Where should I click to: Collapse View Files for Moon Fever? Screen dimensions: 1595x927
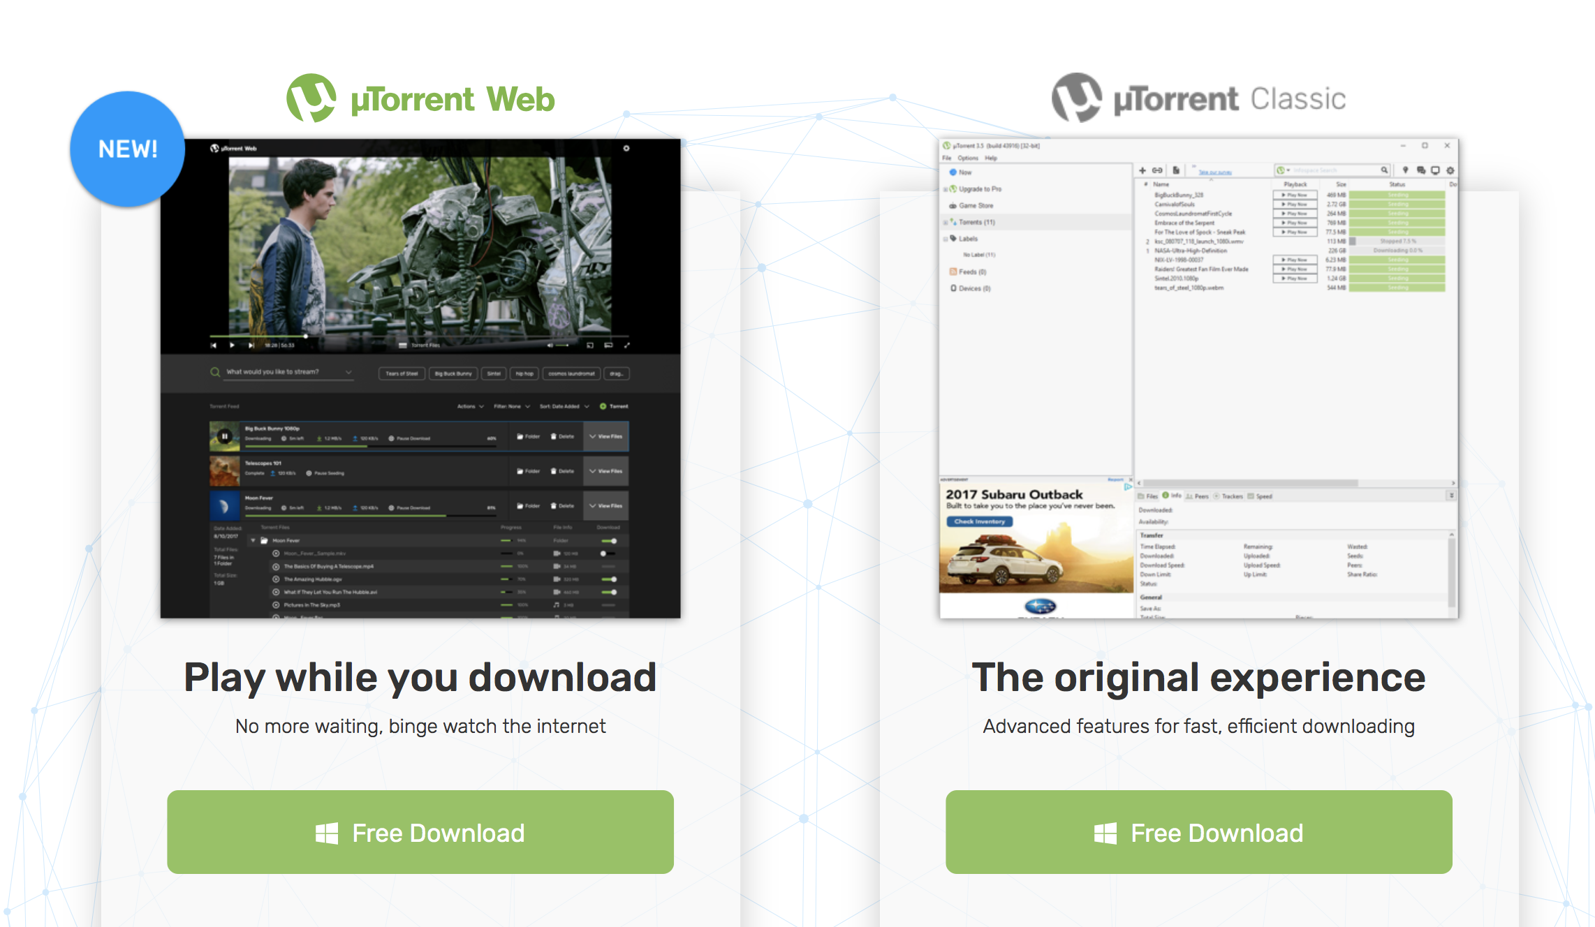click(606, 506)
